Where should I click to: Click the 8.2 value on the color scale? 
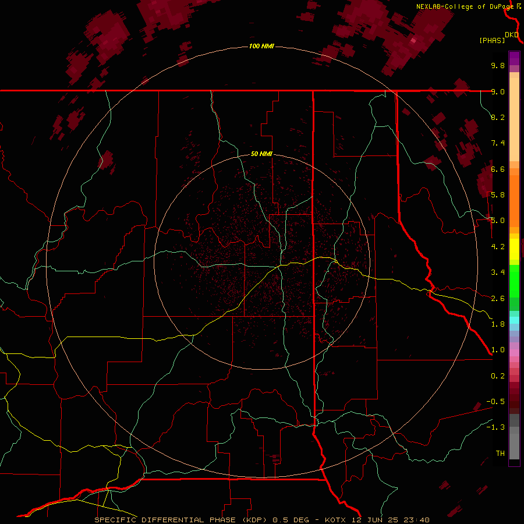click(x=498, y=117)
